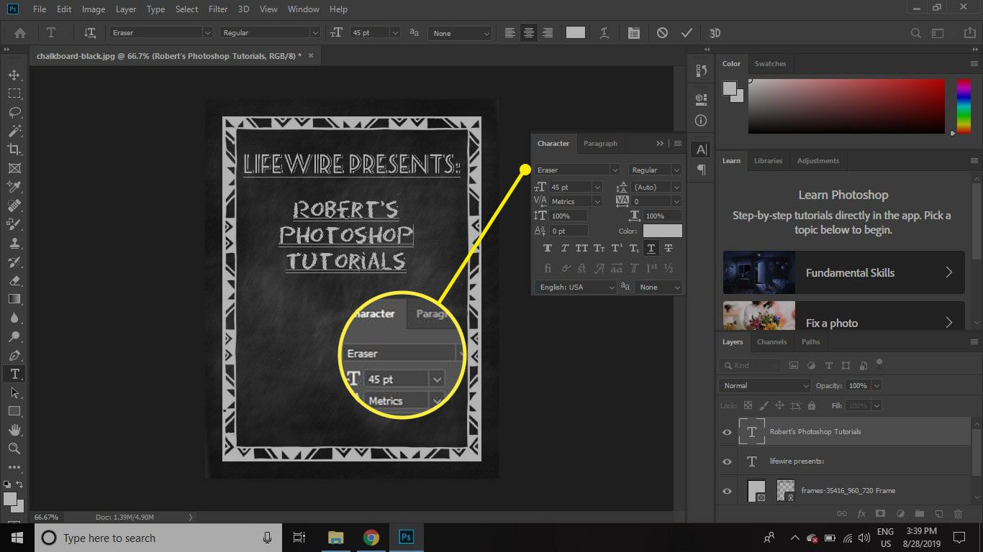Open the Character and Paragraph panels toggle
The width and height of the screenshot is (983, 552).
(633, 33)
